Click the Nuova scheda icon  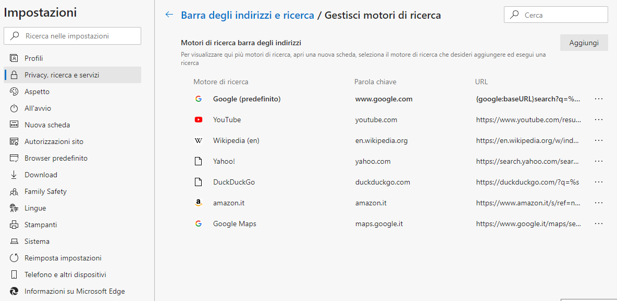(14, 125)
